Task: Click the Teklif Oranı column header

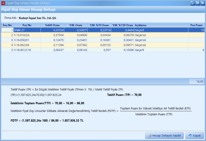Action: (52, 25)
